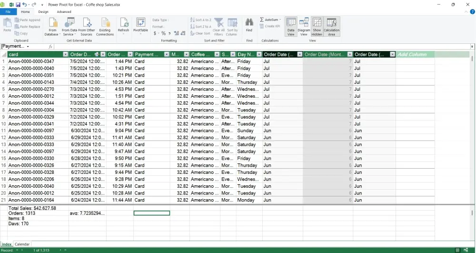Open filter dropdown for the Coffee column
Image resolution: width=476 pixels, height=253 pixels.
pyautogui.click(x=217, y=54)
